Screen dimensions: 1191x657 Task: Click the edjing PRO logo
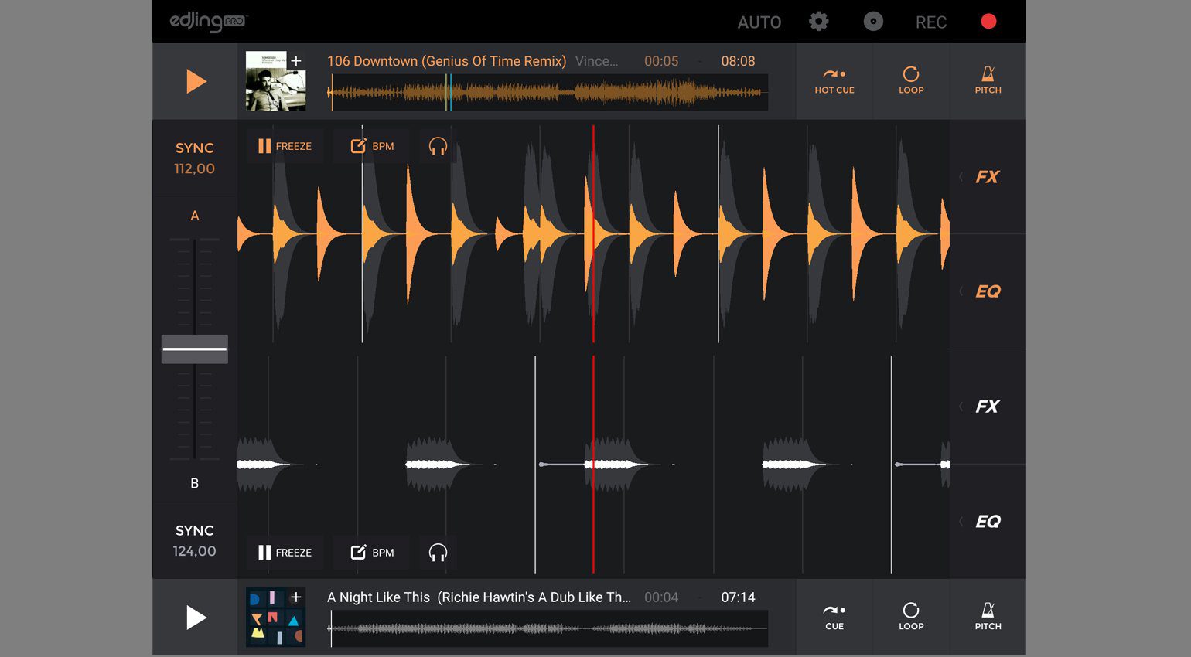208,22
